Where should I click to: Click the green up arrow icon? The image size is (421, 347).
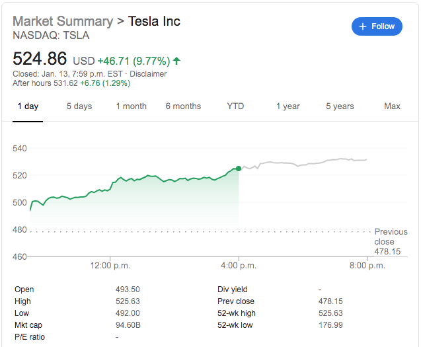176,61
